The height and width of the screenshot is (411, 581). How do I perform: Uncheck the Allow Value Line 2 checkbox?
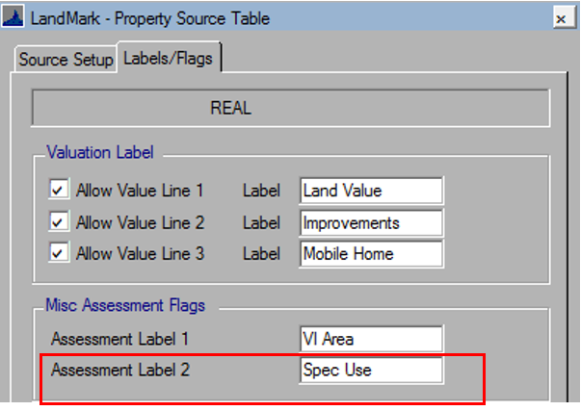pos(60,222)
